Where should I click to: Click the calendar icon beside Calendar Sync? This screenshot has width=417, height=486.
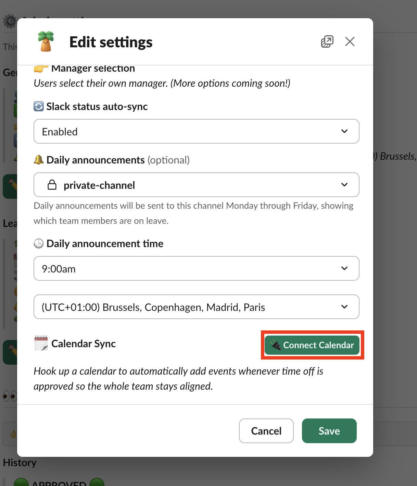tap(41, 343)
